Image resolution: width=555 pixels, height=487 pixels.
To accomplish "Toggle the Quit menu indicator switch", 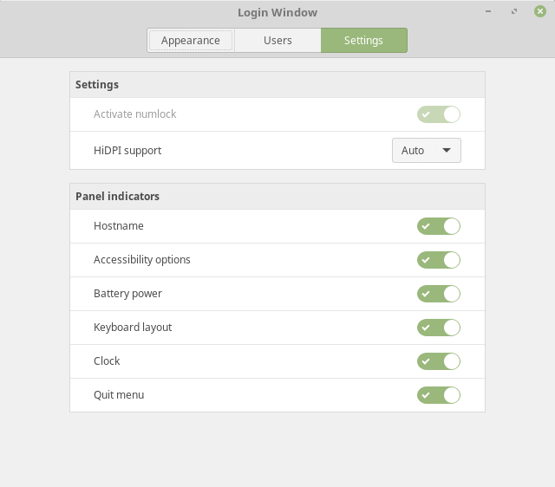I will (438, 395).
